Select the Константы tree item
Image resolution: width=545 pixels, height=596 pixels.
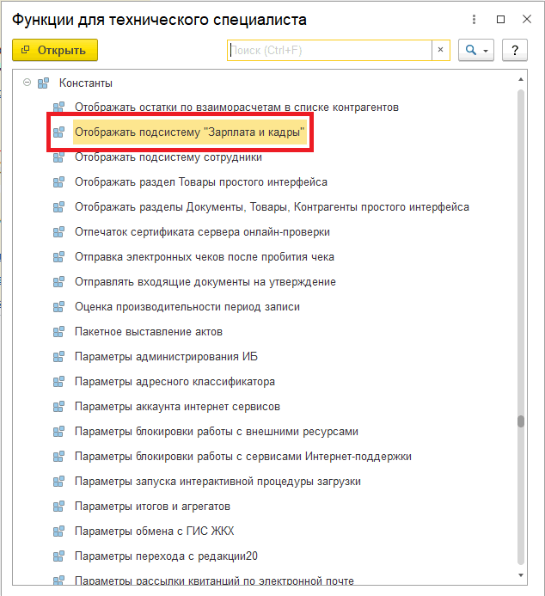click(x=86, y=83)
